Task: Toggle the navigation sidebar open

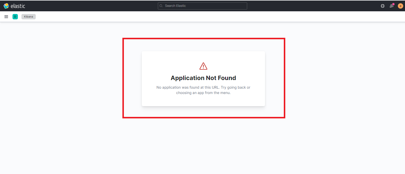Action: [6, 17]
